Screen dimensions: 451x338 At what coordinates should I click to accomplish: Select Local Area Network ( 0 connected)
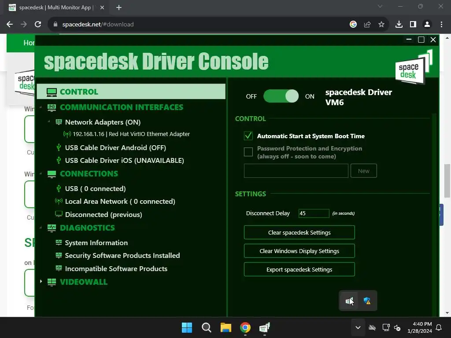120,201
